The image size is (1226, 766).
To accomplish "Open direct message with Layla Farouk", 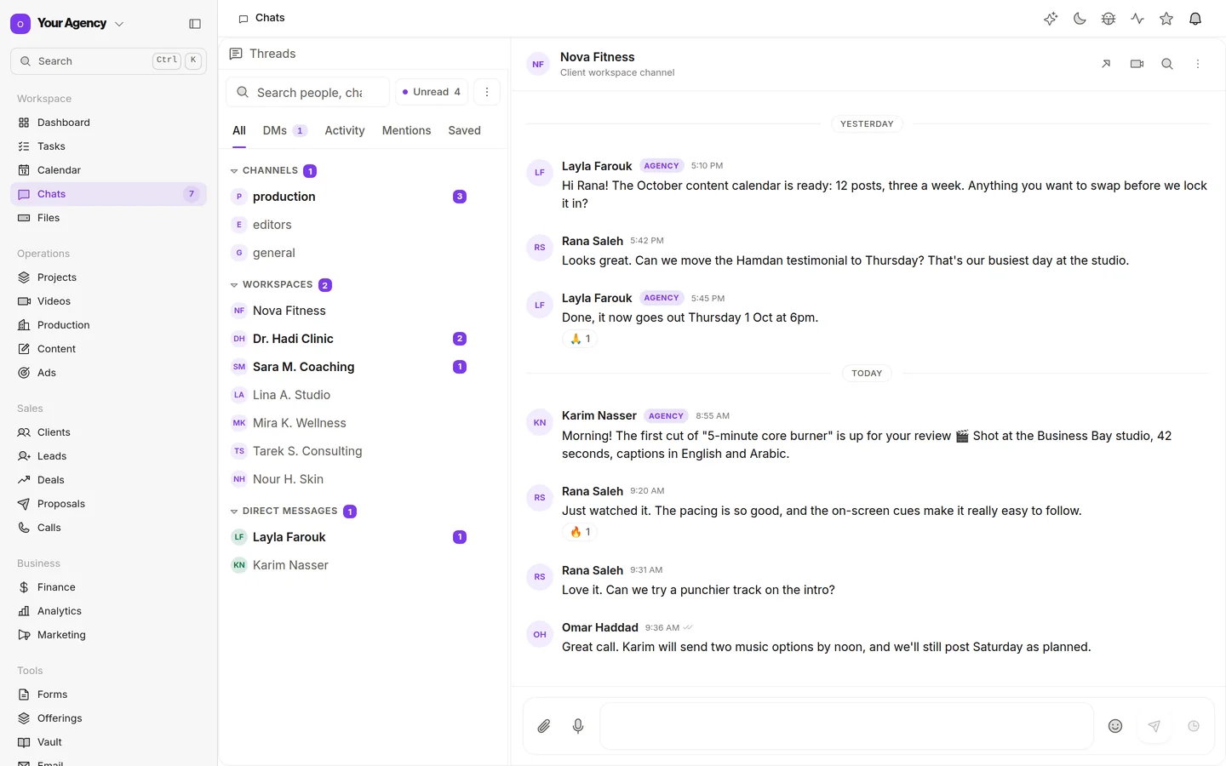I will [x=350, y=537].
